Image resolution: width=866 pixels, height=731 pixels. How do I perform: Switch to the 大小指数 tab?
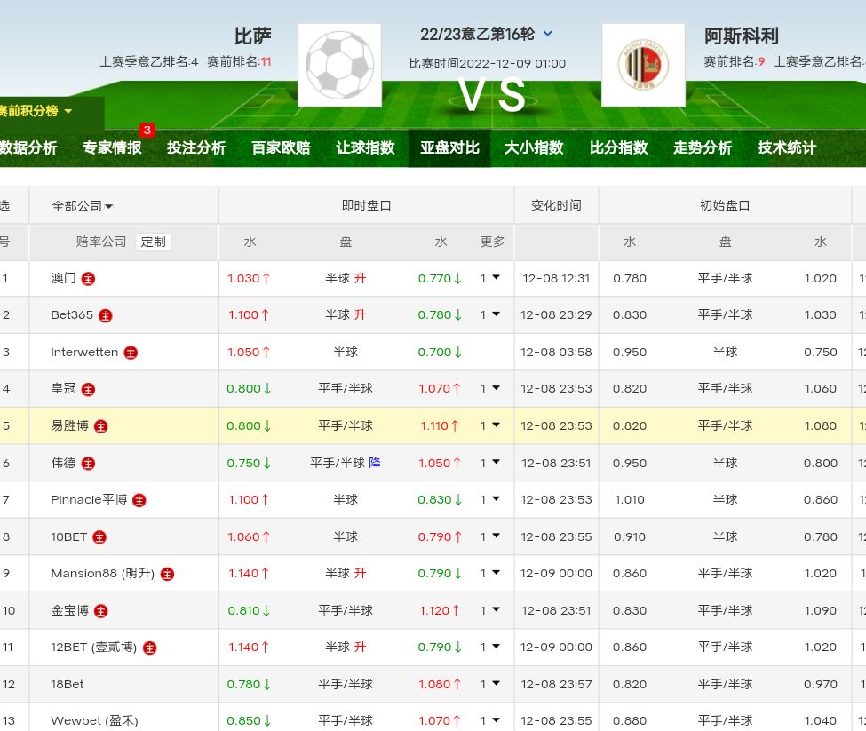tap(534, 148)
